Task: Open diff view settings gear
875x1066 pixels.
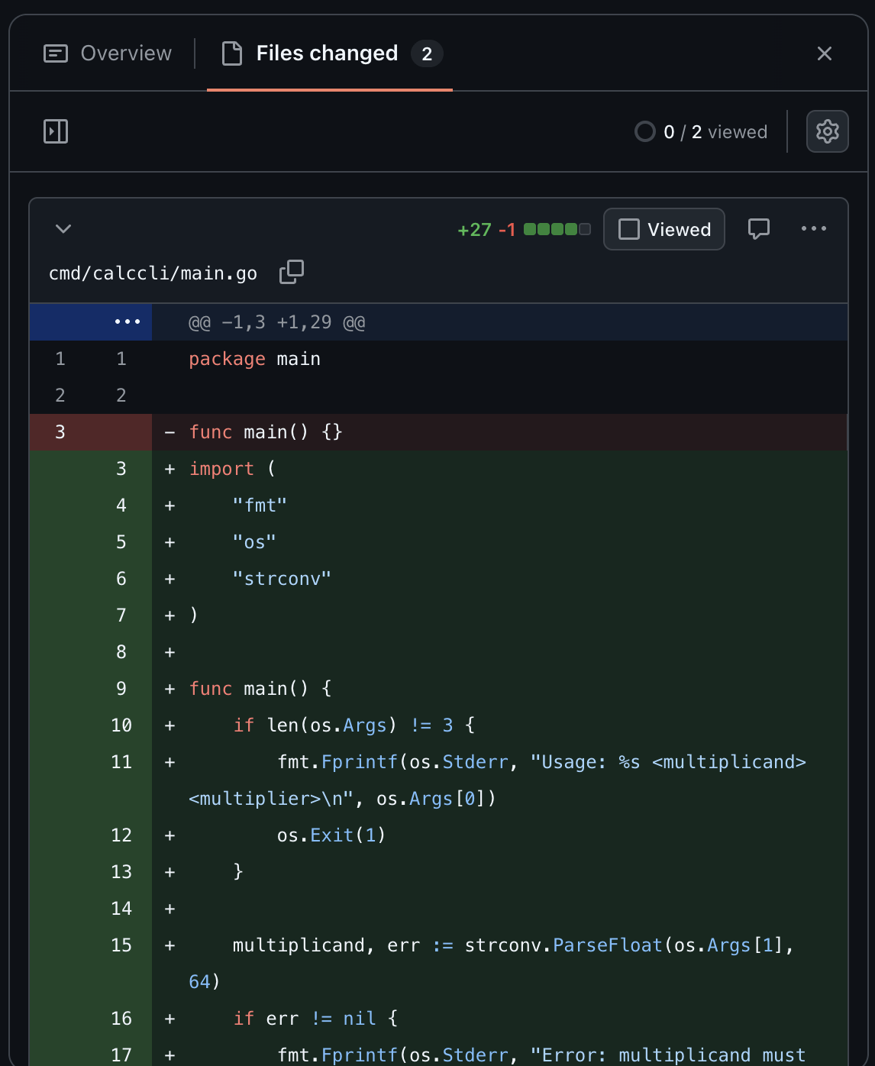Action: pos(827,131)
